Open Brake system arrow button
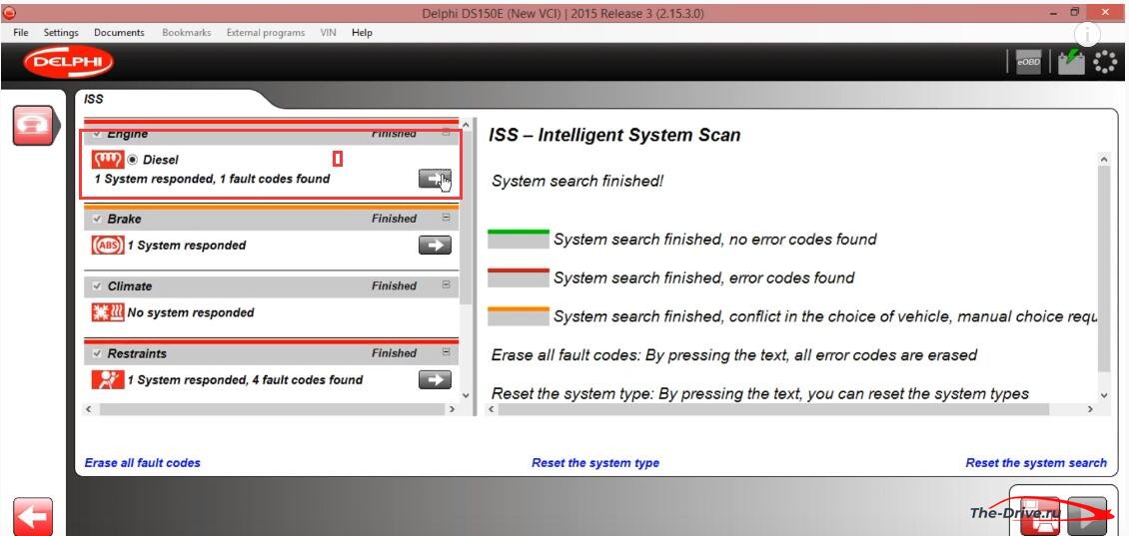 pos(435,246)
